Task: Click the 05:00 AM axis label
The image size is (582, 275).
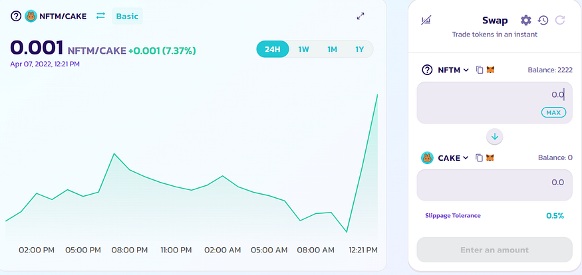Action: tap(269, 250)
